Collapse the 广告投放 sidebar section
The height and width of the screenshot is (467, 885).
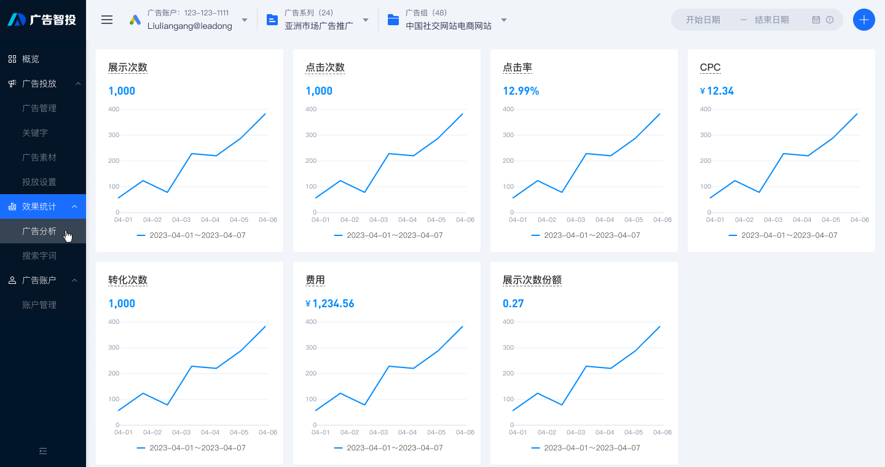(x=77, y=84)
